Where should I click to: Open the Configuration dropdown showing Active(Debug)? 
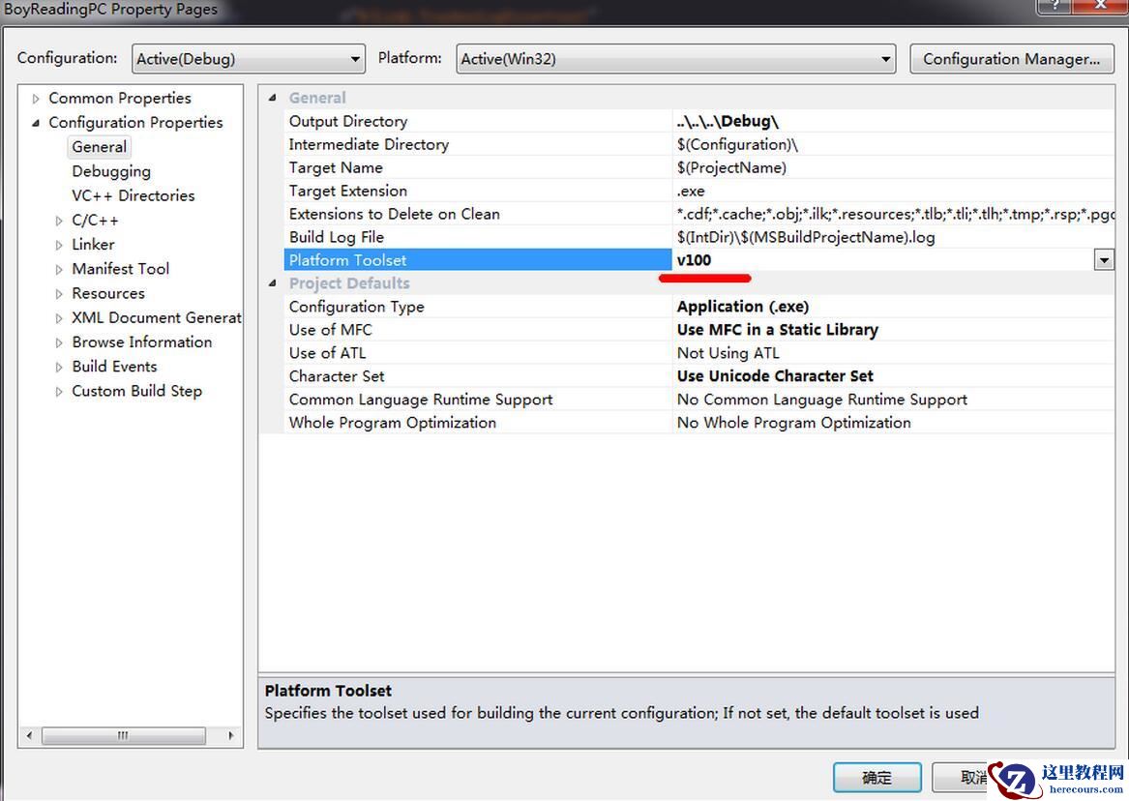tap(249, 59)
